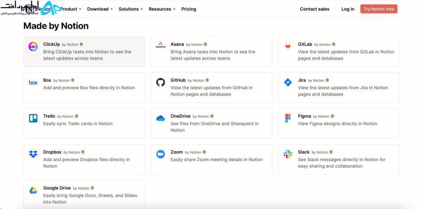Click "by Notion" label beside OneDrive

[201, 116]
